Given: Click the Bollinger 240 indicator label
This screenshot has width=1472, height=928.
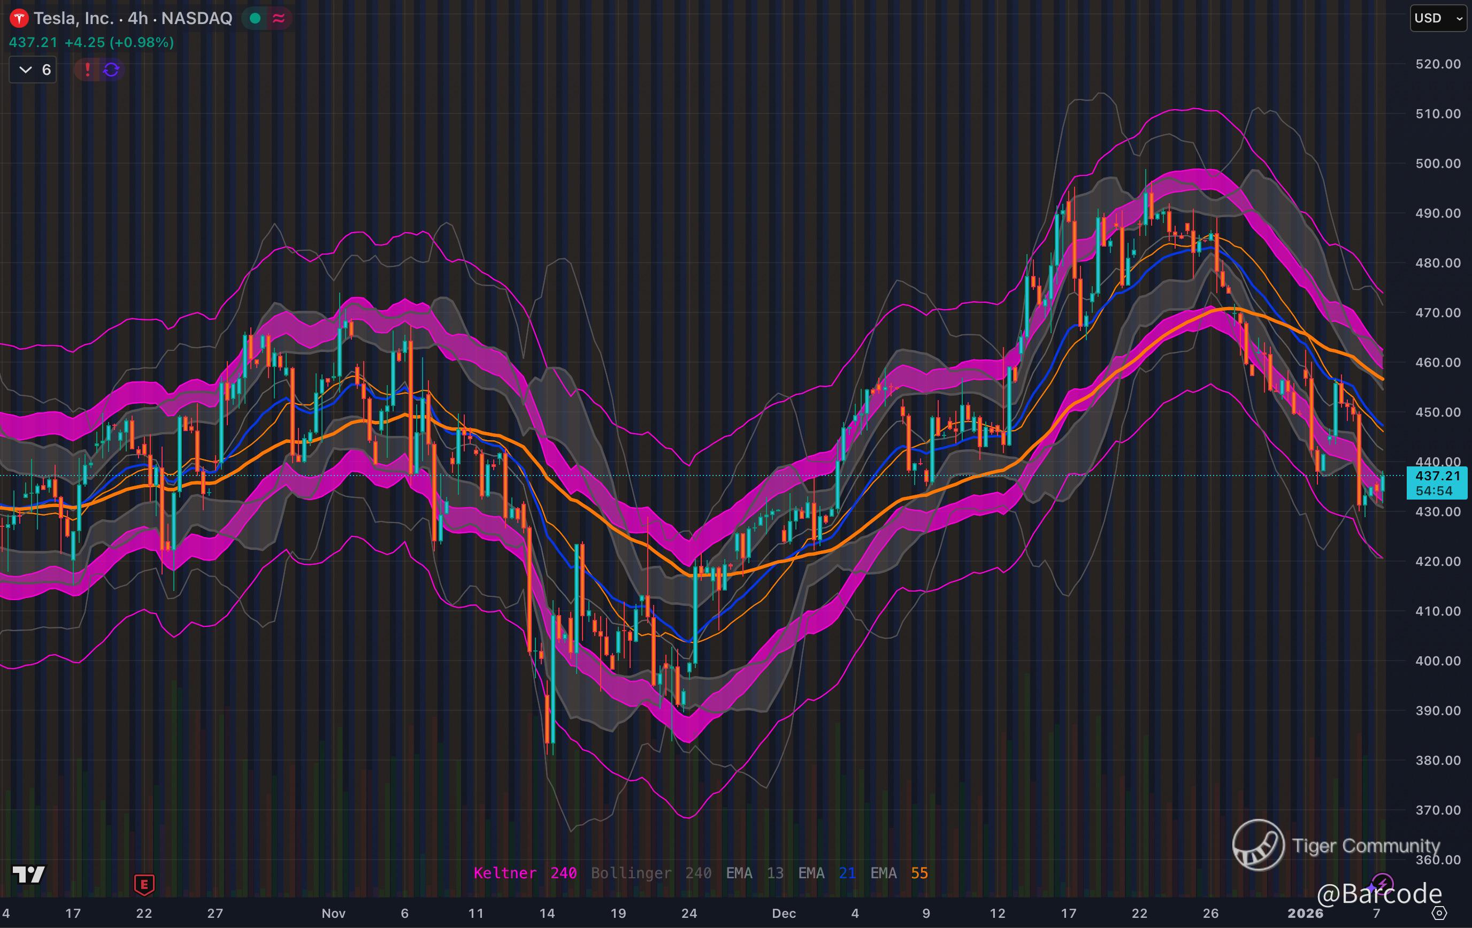Looking at the screenshot, I should pos(650,873).
